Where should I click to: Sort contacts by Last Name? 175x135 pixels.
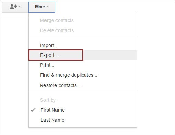point(83,120)
